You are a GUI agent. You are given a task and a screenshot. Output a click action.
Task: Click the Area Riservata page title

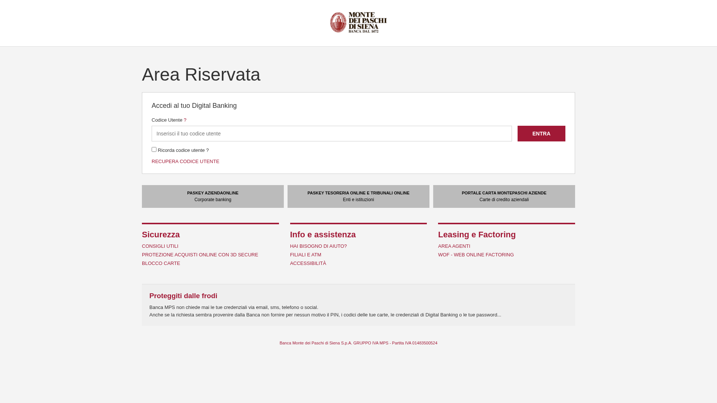[201, 75]
